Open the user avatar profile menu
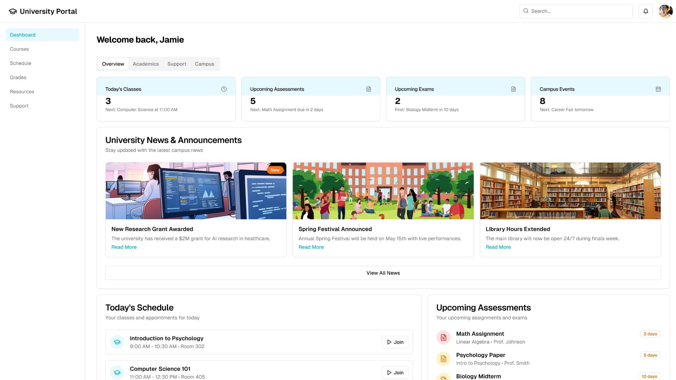The width and height of the screenshot is (676, 380). 665,11
